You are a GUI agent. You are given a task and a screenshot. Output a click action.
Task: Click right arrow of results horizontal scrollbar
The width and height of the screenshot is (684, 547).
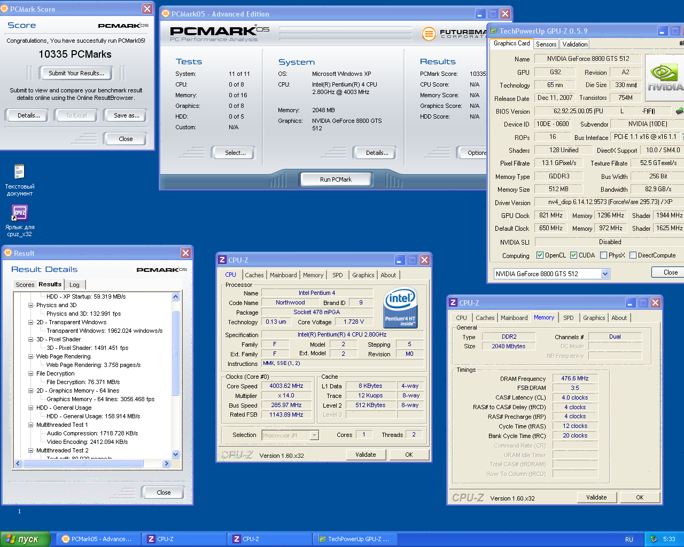[x=166, y=464]
